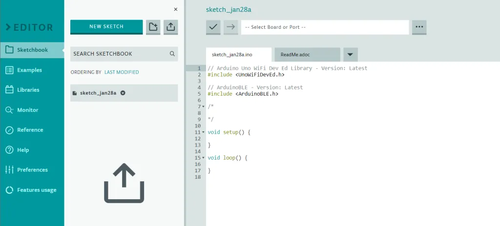This screenshot has height=226, width=500.
Task: Click the LAST MODIFIED ordering link
Action: point(122,72)
